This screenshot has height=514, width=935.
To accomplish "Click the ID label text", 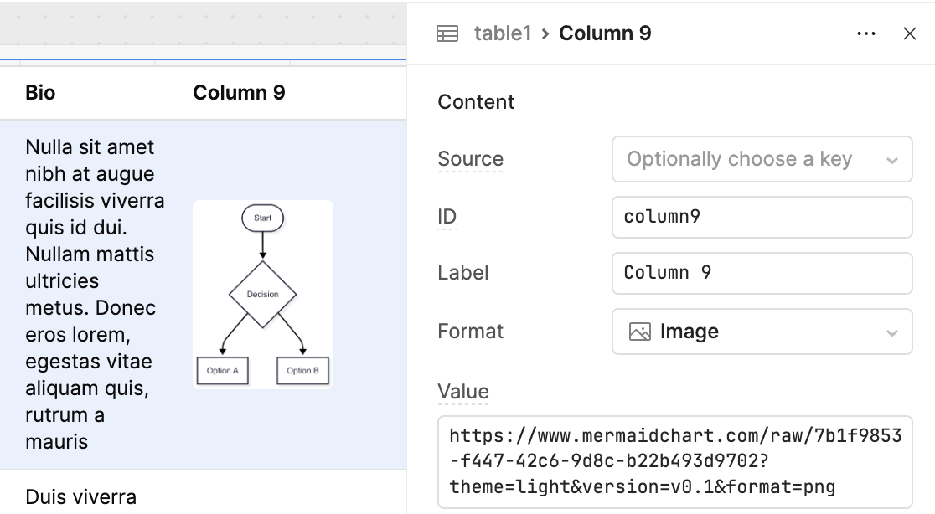I will pos(447,217).
